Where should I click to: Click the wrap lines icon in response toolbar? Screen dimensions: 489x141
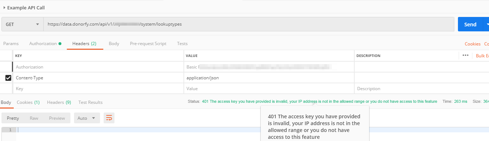tap(109, 118)
